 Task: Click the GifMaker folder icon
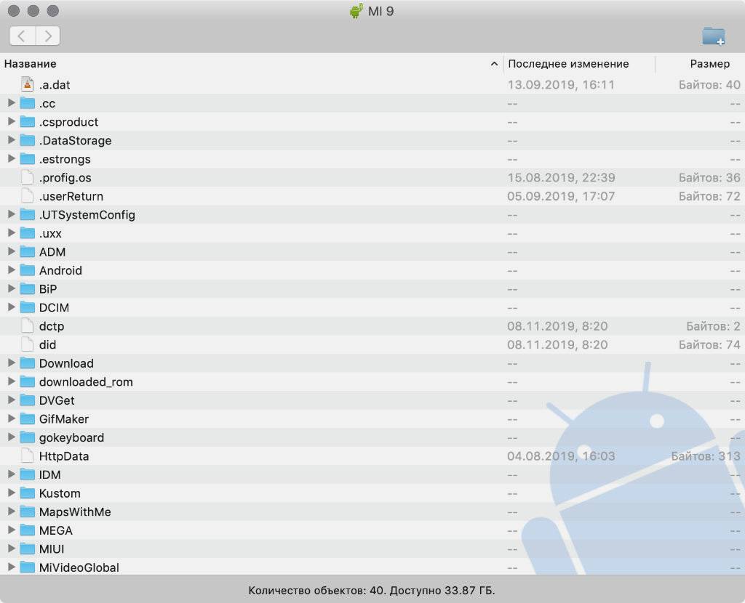[28, 419]
